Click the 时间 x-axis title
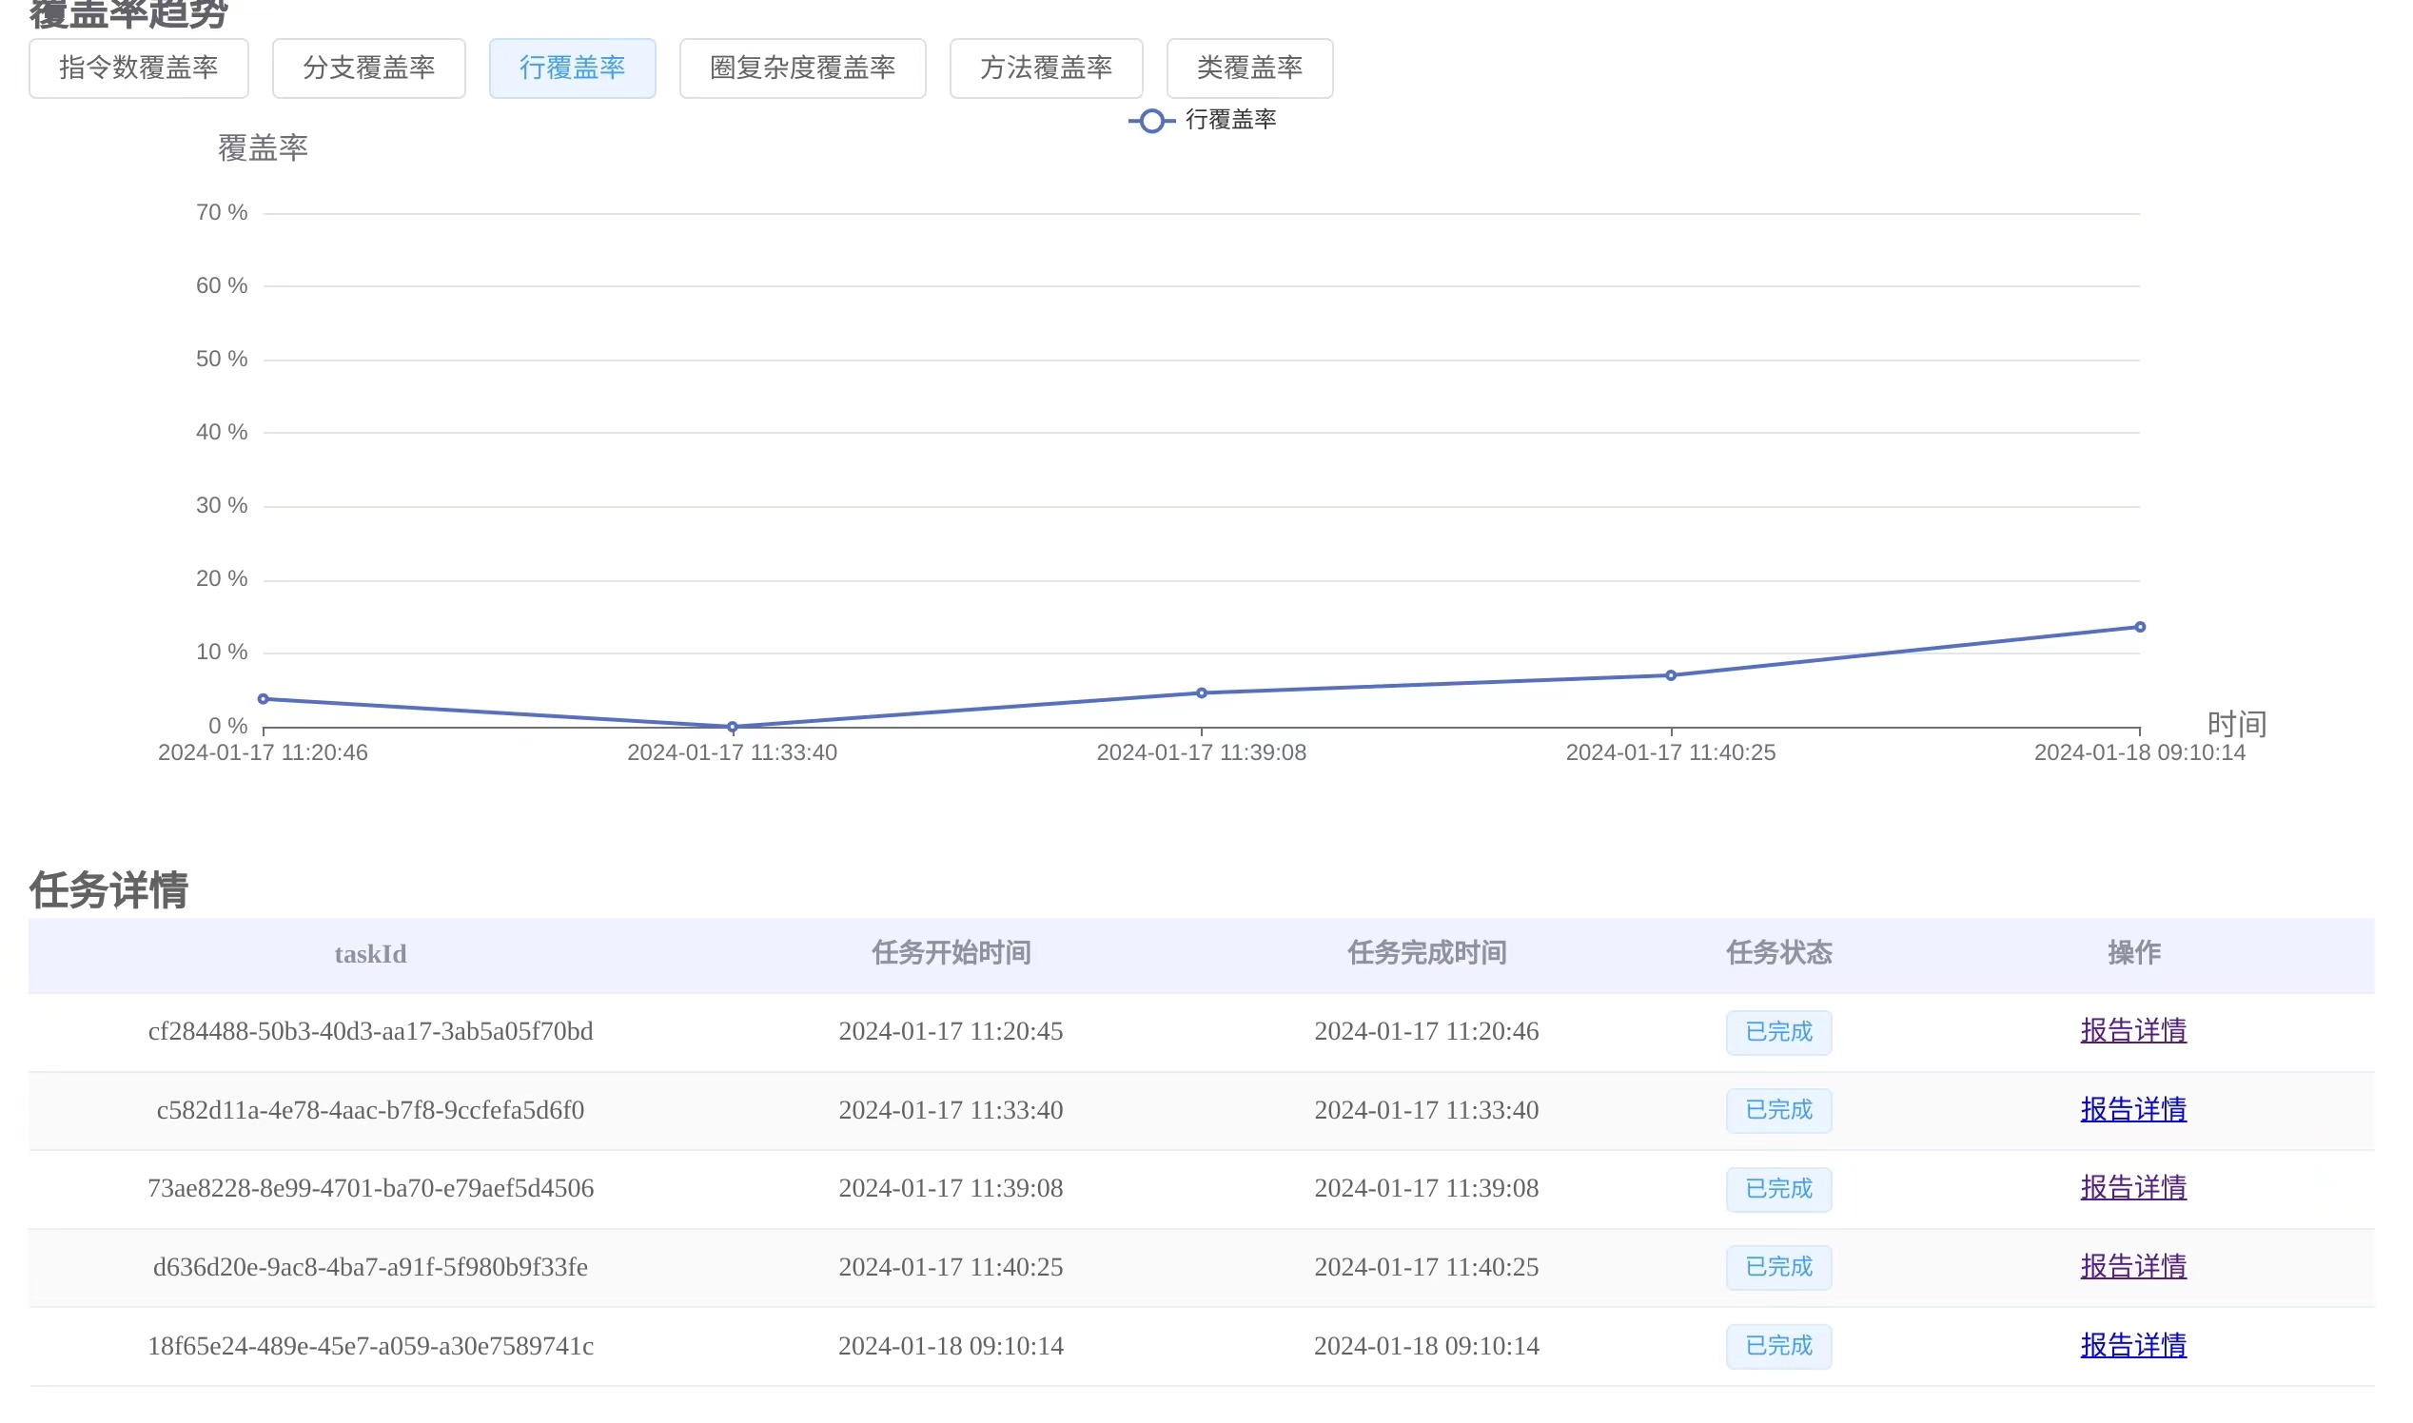Viewport: 2413px width, 1423px height. [2237, 725]
